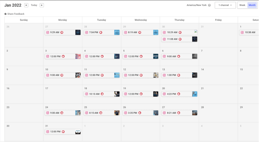This screenshot has width=259, height=142.
Task: Click Instagram icon on Jan 3 12:00 PM post
Action: point(48,56)
